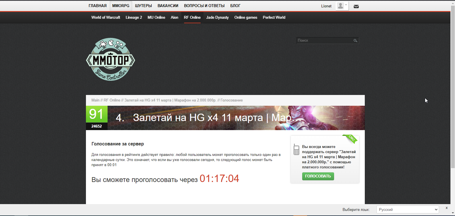This screenshot has height=216, width=455.
Task: Select the MMORPG menu tab
Action: point(121,6)
